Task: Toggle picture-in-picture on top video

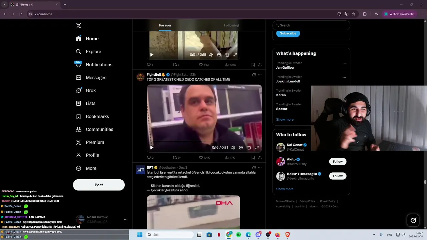Action: [227, 55]
